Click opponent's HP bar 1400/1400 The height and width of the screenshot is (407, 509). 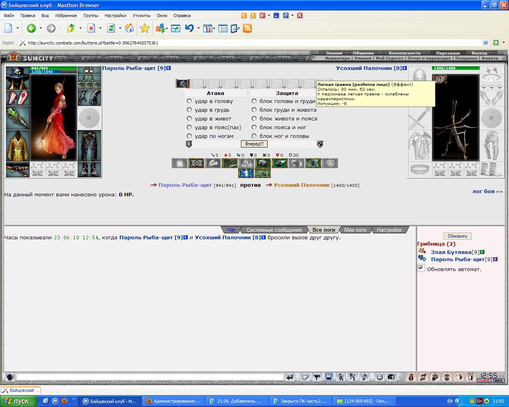(456, 68)
